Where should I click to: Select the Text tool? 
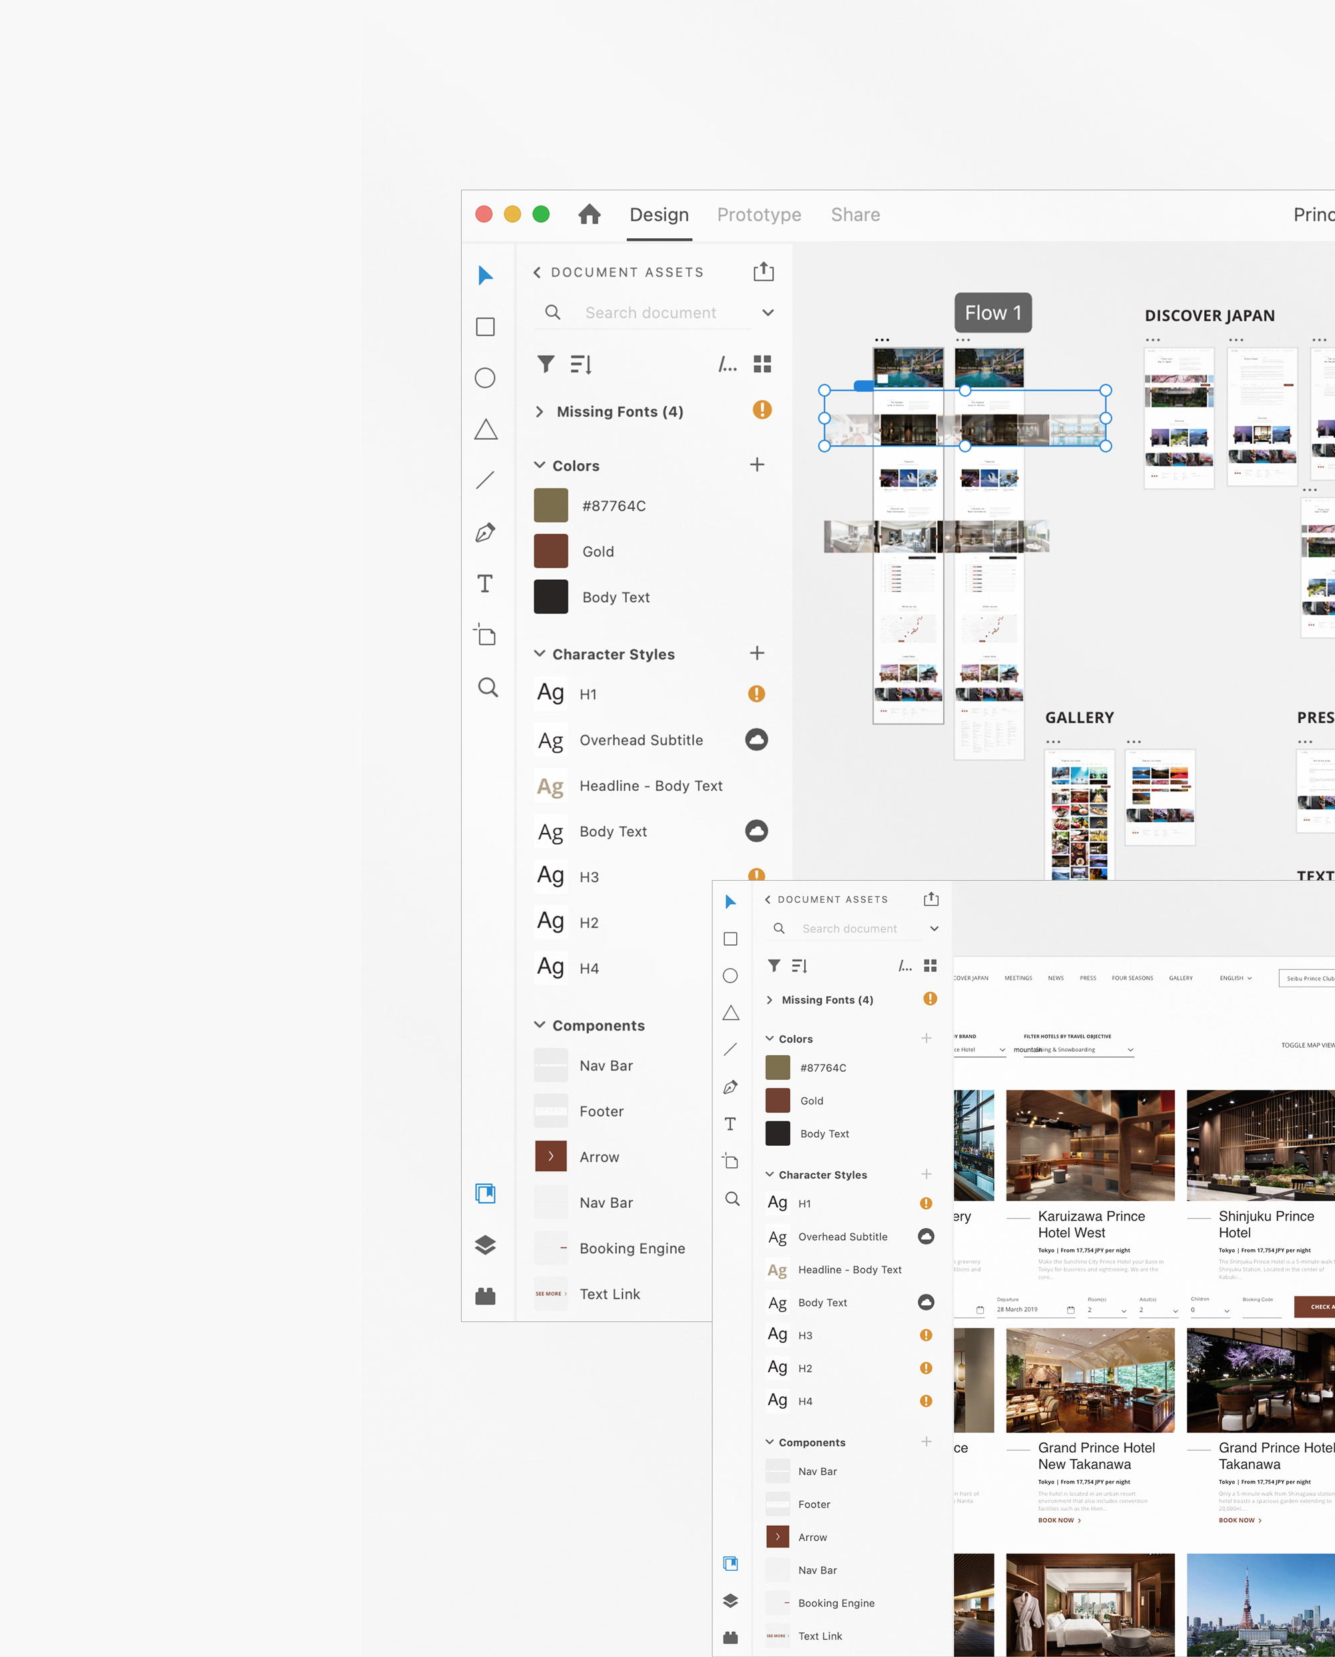point(485,584)
